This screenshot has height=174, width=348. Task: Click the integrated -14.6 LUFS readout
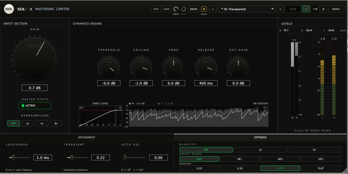click(330, 30)
